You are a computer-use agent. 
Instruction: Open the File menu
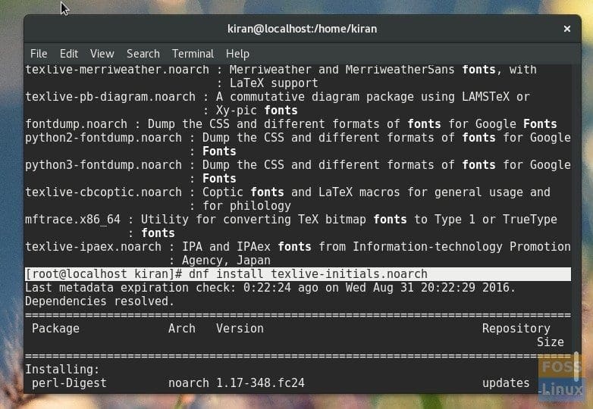pos(39,54)
